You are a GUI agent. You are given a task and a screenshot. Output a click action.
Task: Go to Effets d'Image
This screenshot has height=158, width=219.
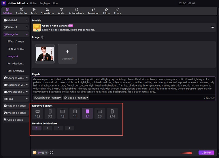pyautogui.click(x=16, y=41)
